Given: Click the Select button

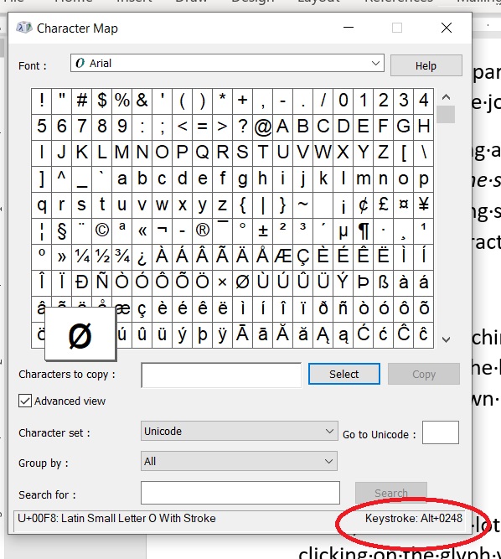Looking at the screenshot, I should pos(344,374).
